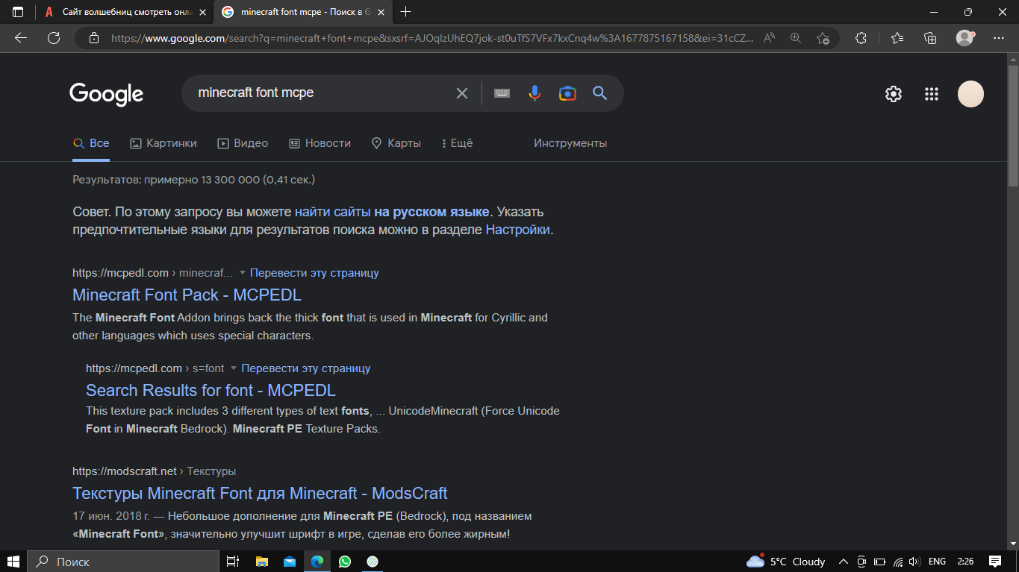1019x572 pixels.
Task: Start voice search with the microphone icon
Action: [x=535, y=93]
